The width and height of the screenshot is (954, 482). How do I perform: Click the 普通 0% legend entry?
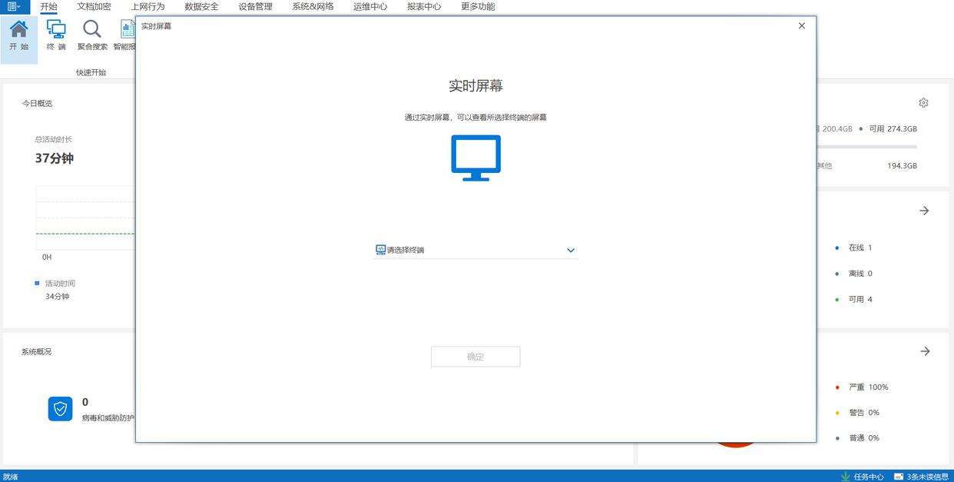click(x=858, y=438)
